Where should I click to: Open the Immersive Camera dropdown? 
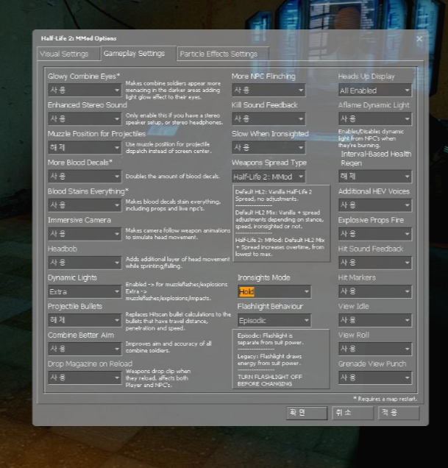coord(85,234)
